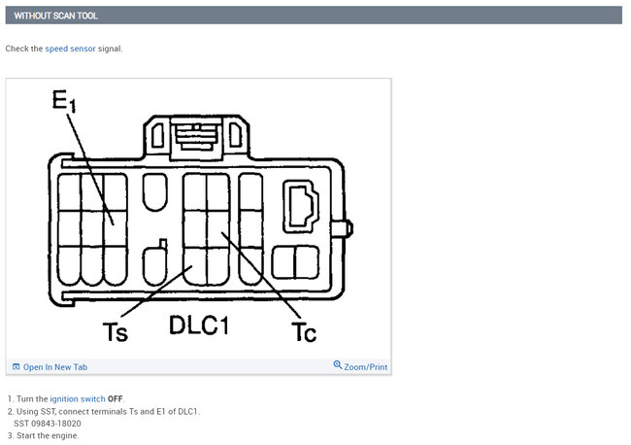Click Open In New Tab link
This screenshot has width=631, height=445.
click(55, 367)
